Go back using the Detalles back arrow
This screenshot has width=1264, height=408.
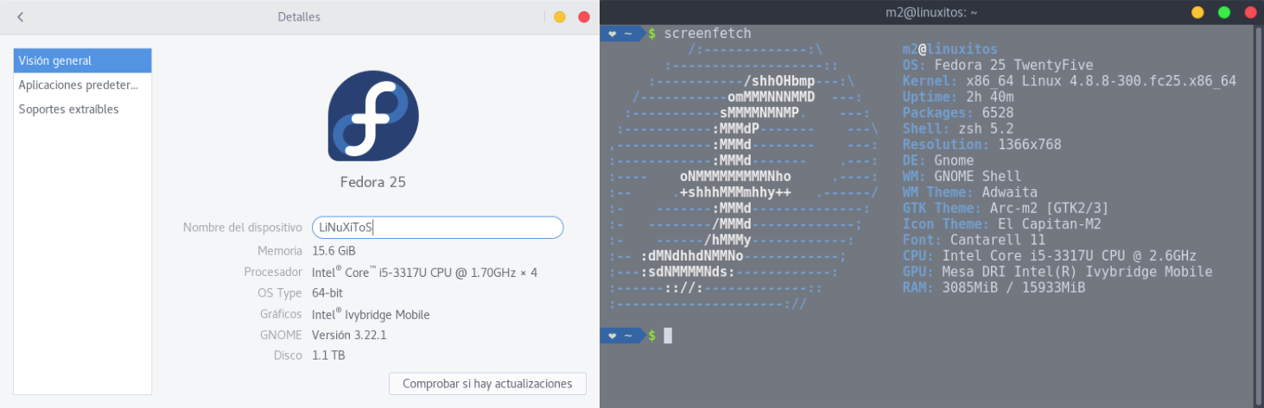click(x=21, y=16)
